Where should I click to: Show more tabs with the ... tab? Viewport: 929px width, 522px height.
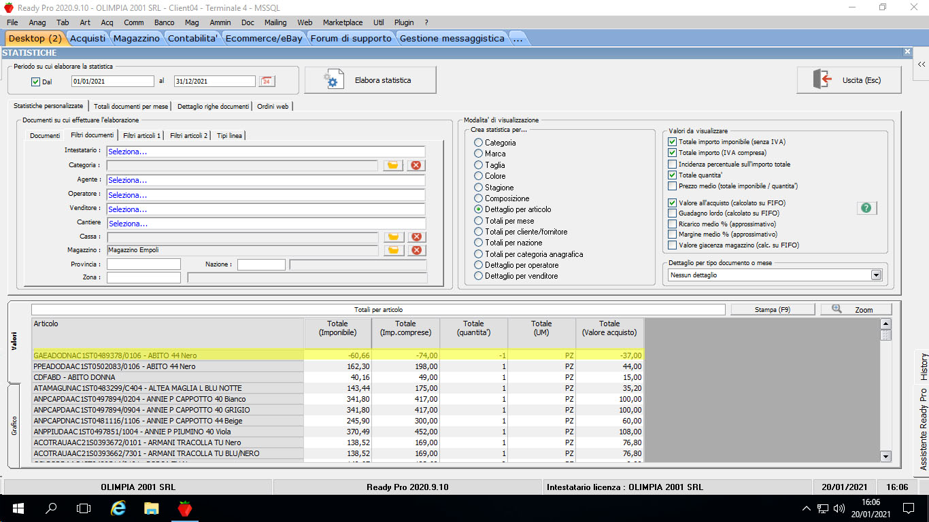(518, 39)
